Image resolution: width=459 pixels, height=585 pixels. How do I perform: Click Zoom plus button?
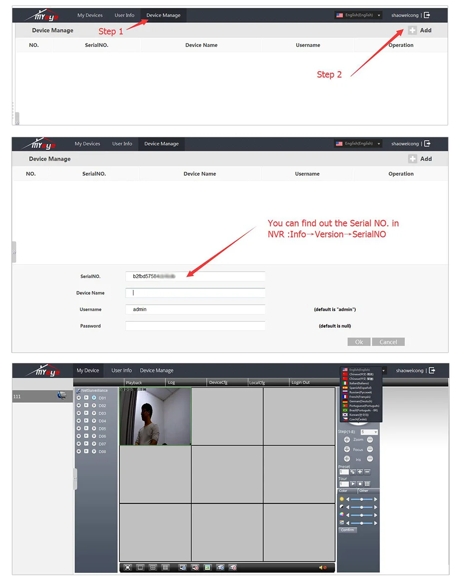(x=347, y=439)
